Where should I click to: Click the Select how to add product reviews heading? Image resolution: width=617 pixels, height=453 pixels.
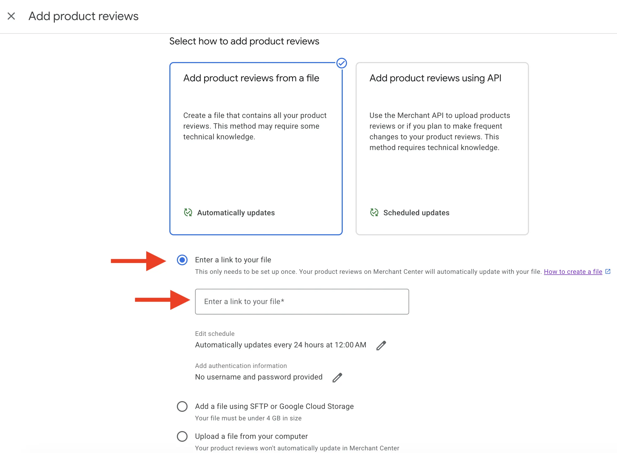click(x=244, y=41)
